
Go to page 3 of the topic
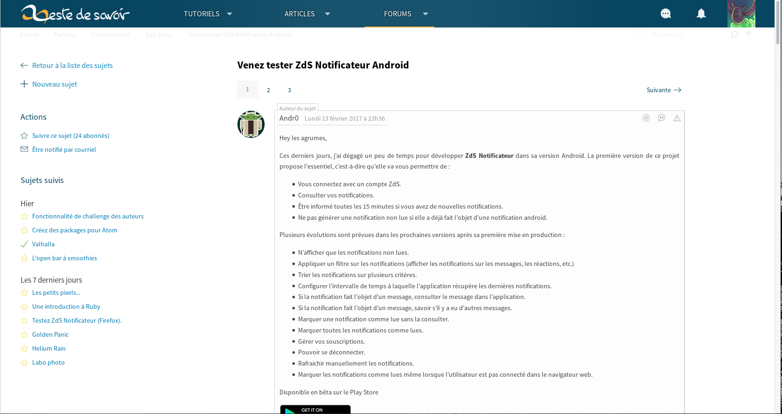pyautogui.click(x=289, y=90)
